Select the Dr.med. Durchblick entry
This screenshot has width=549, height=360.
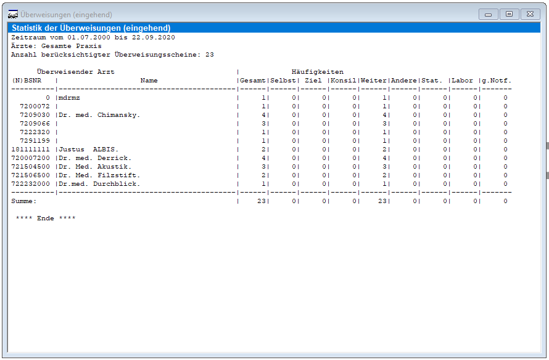(99, 184)
